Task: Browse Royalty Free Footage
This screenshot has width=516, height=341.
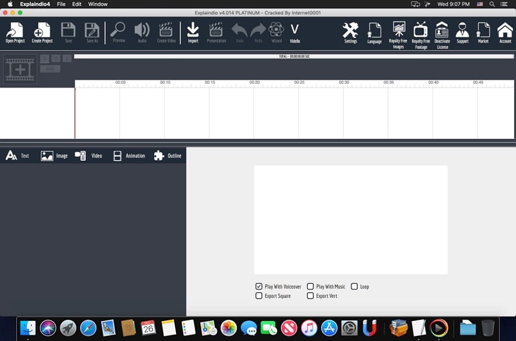Action: coord(421,35)
